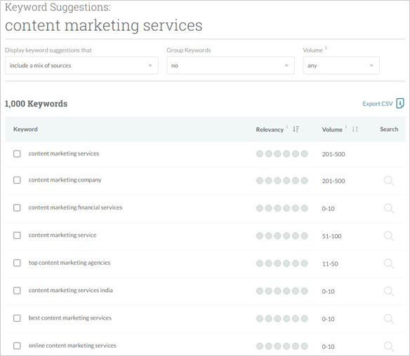Check the best content marketing services box
Image resolution: width=410 pixels, height=356 pixels.
click(x=17, y=318)
